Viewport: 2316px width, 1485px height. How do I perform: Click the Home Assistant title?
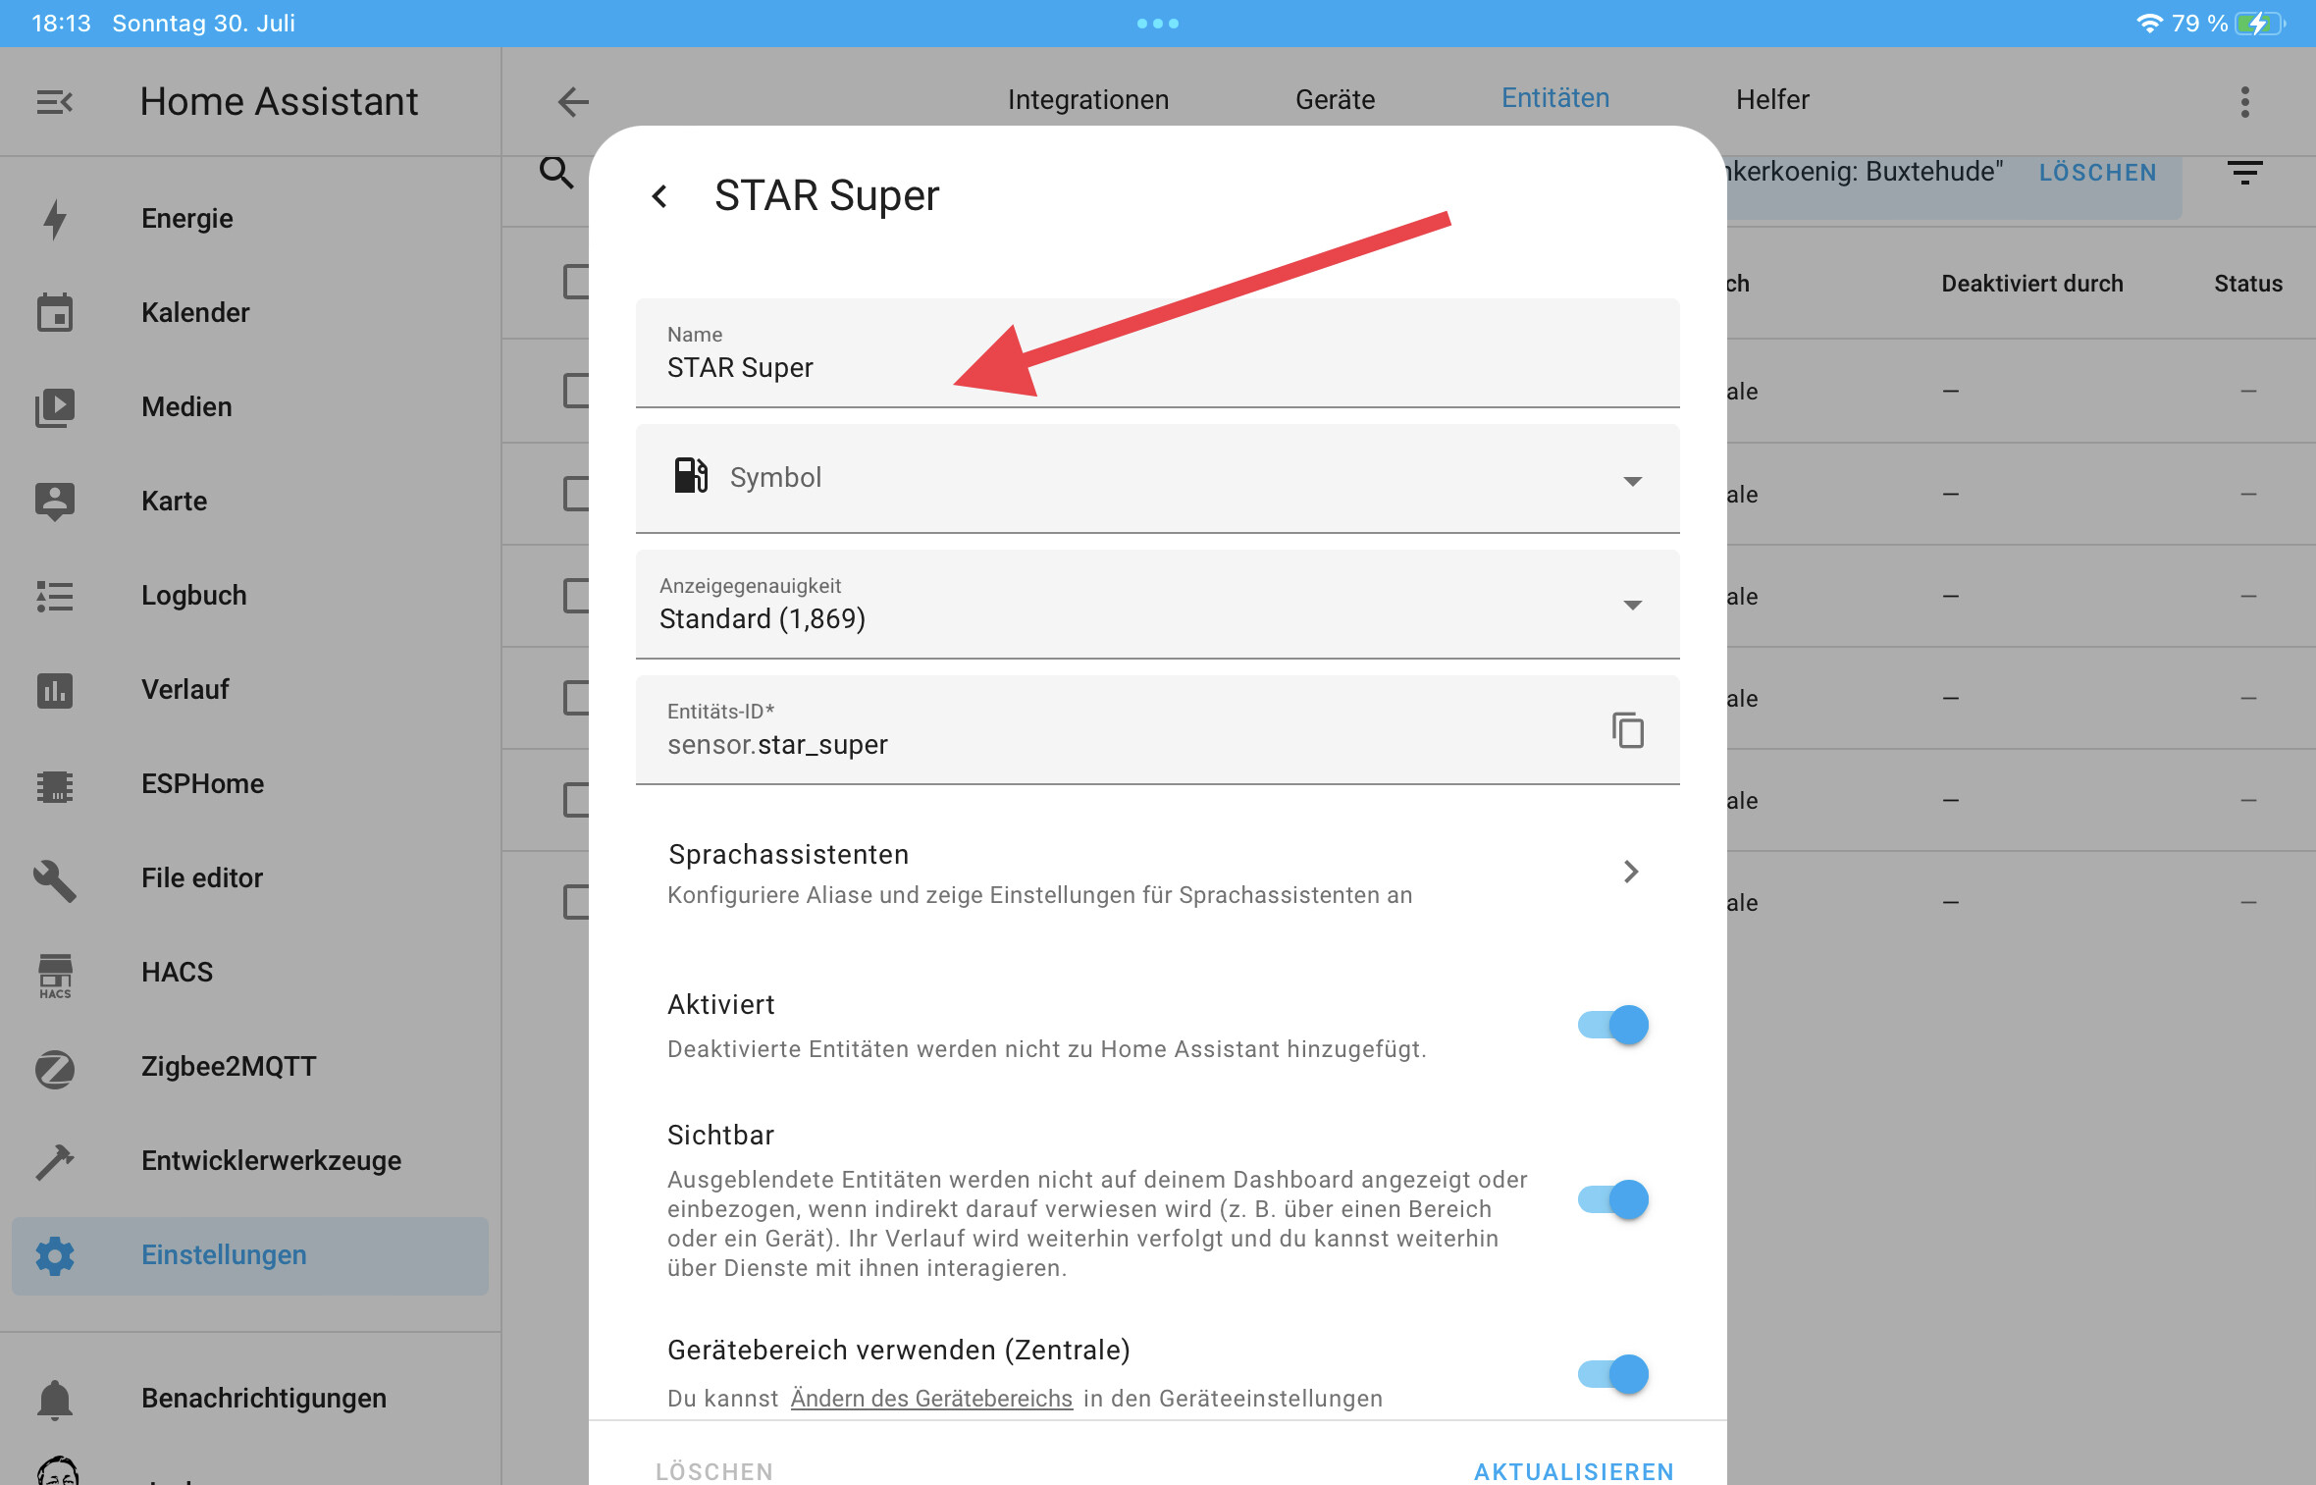click(x=279, y=101)
